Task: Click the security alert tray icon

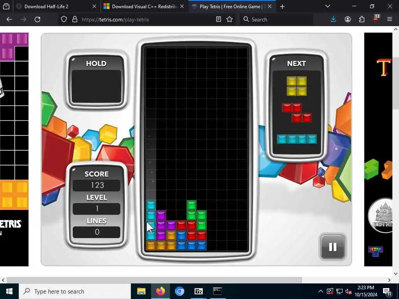Action: click(330, 291)
